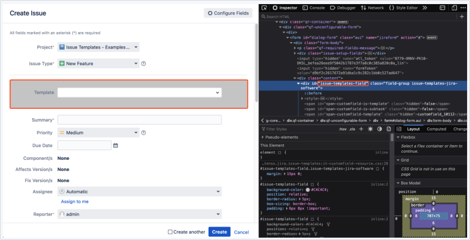
Task: Switch to the Style Editor tab
Action: [404, 8]
